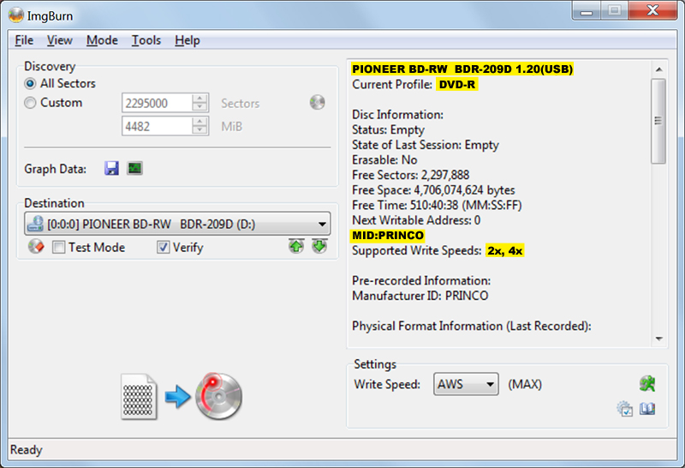Click the erase disc icon left of Test Mode
The image size is (685, 468).
tap(35, 247)
